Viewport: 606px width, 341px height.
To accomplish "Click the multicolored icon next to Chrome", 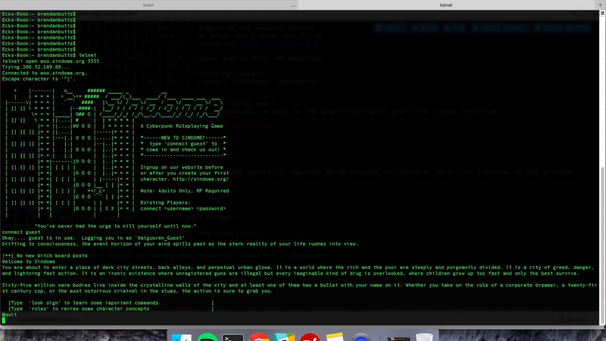I will point(284,337).
